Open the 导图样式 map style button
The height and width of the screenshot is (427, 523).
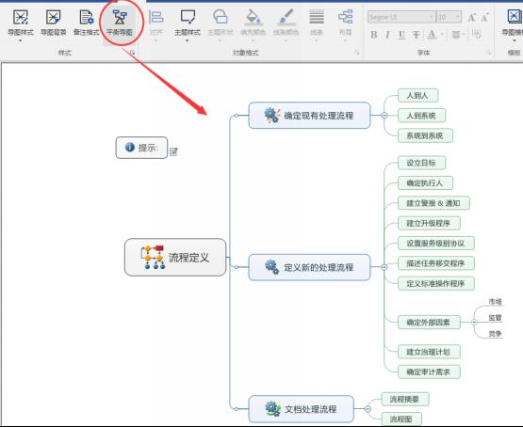[x=21, y=23]
